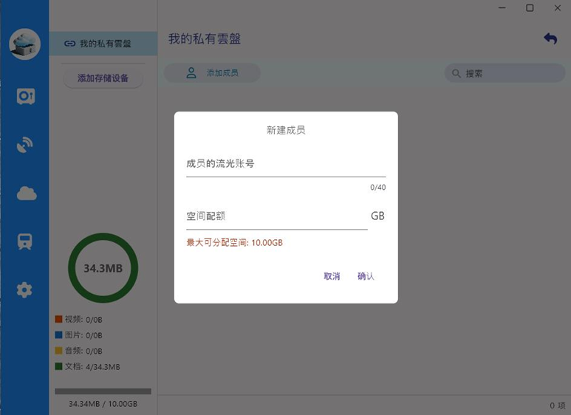Click the 34.34MB / 10.00GB text
The image size is (571, 415).
click(x=103, y=404)
